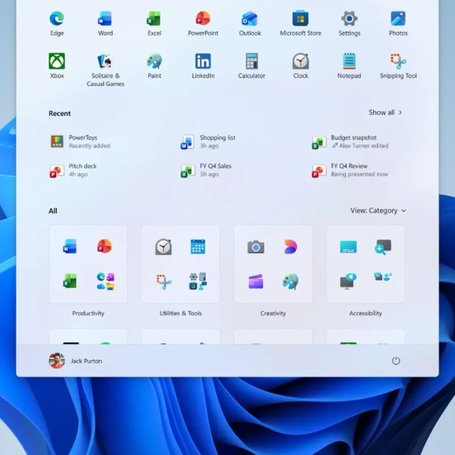This screenshot has width=455, height=455.
Task: Launch Solitaire & Casual Games
Action: [105, 70]
